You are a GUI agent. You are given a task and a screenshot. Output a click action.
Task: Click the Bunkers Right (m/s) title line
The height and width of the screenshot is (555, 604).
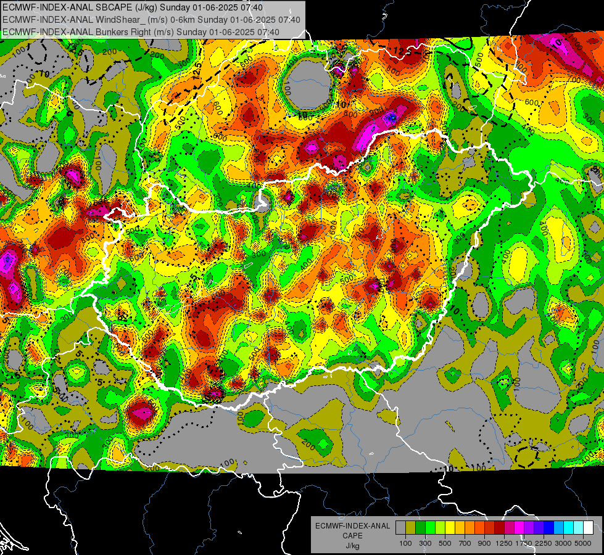coord(141,32)
